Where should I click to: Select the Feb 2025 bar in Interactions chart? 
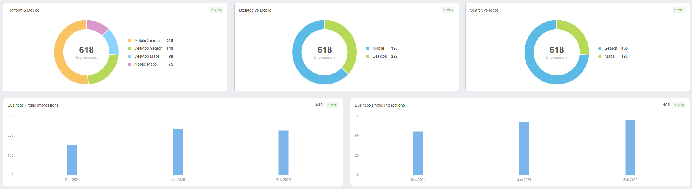tap(630, 147)
